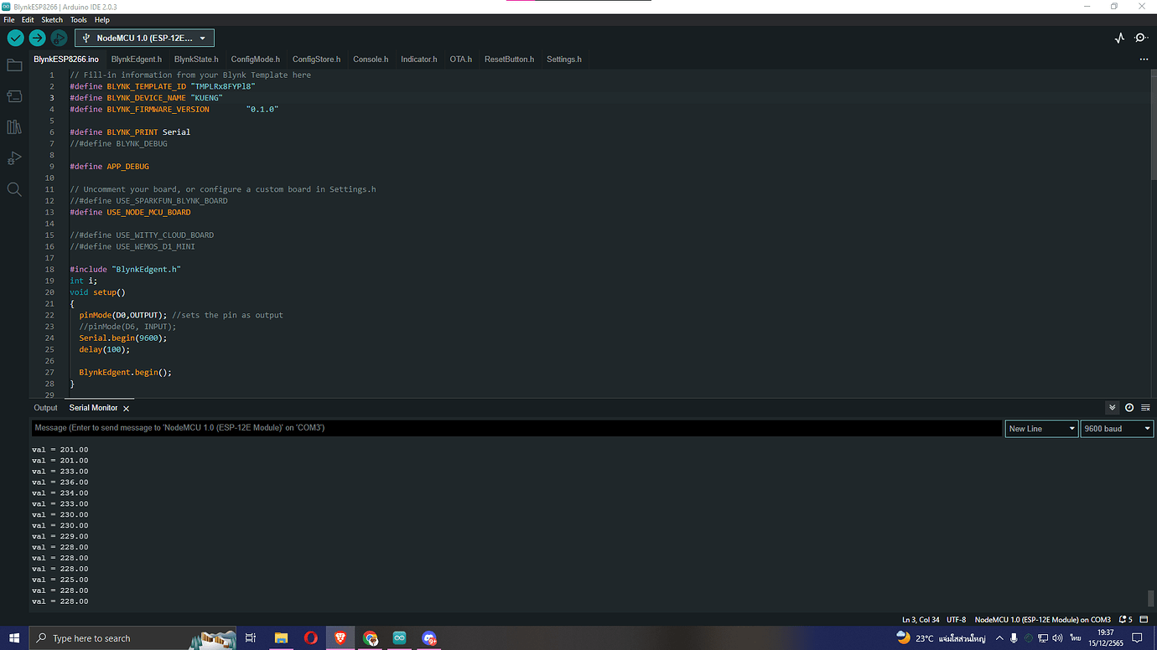Screen dimensions: 1157x650
Task: Open the Tools menu
Action: coord(78,19)
